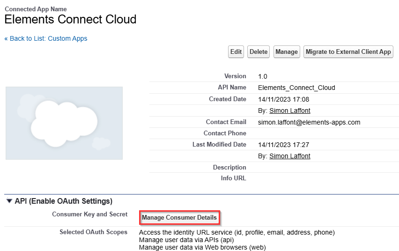
Task: Click the Elements Connect Cloud page title
Action: tap(70, 20)
